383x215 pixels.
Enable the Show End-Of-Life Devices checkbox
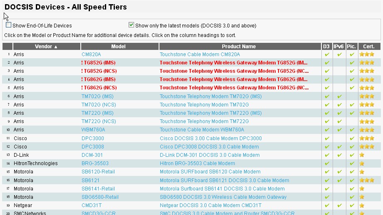[x=9, y=25]
